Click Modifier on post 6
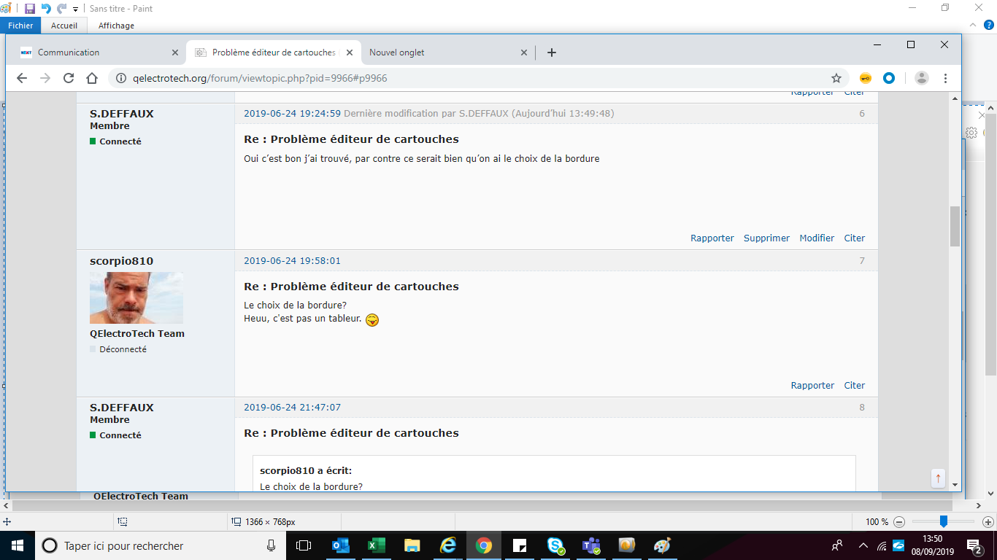The width and height of the screenshot is (997, 560). [x=817, y=238]
